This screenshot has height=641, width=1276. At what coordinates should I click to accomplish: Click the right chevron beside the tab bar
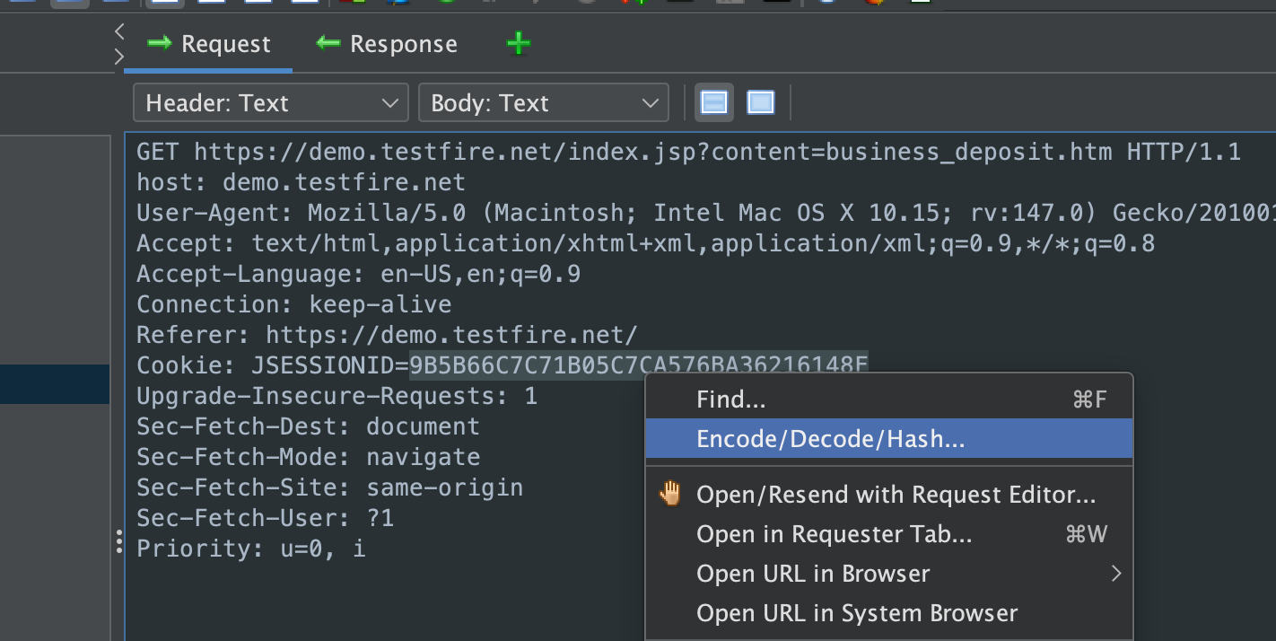pyautogui.click(x=118, y=56)
